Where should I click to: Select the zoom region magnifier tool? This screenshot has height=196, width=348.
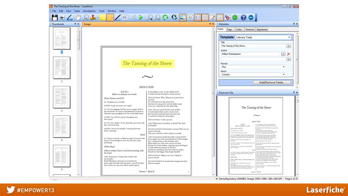pos(86,17)
